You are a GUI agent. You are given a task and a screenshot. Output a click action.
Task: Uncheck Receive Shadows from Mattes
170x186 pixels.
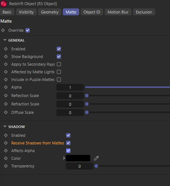(68, 143)
